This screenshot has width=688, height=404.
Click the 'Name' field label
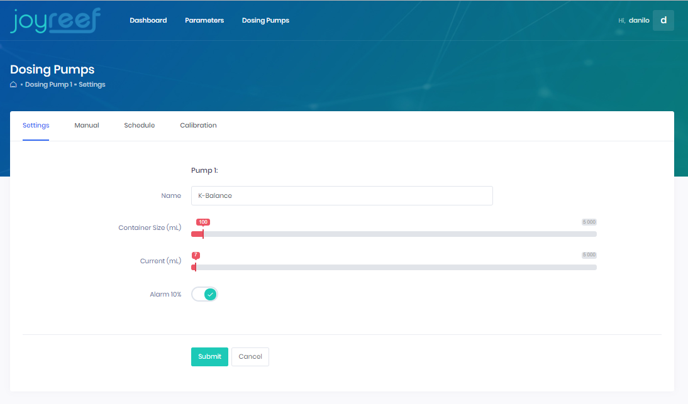(x=171, y=196)
